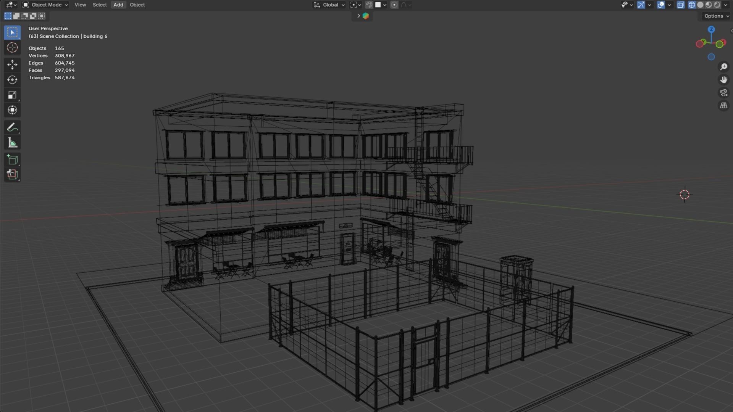The width and height of the screenshot is (733, 412).
Task: Open the Select menu
Action: tap(100, 5)
